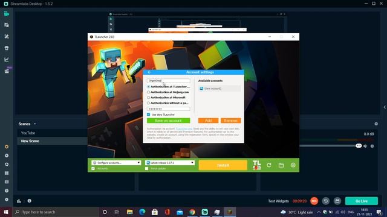Open Microsoft Edge from taskbar
387x217 pixels.
[142, 212]
